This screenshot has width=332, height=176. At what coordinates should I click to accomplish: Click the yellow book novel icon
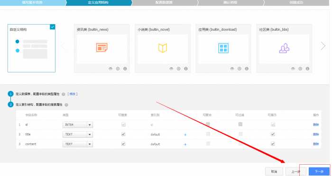tap(163, 48)
